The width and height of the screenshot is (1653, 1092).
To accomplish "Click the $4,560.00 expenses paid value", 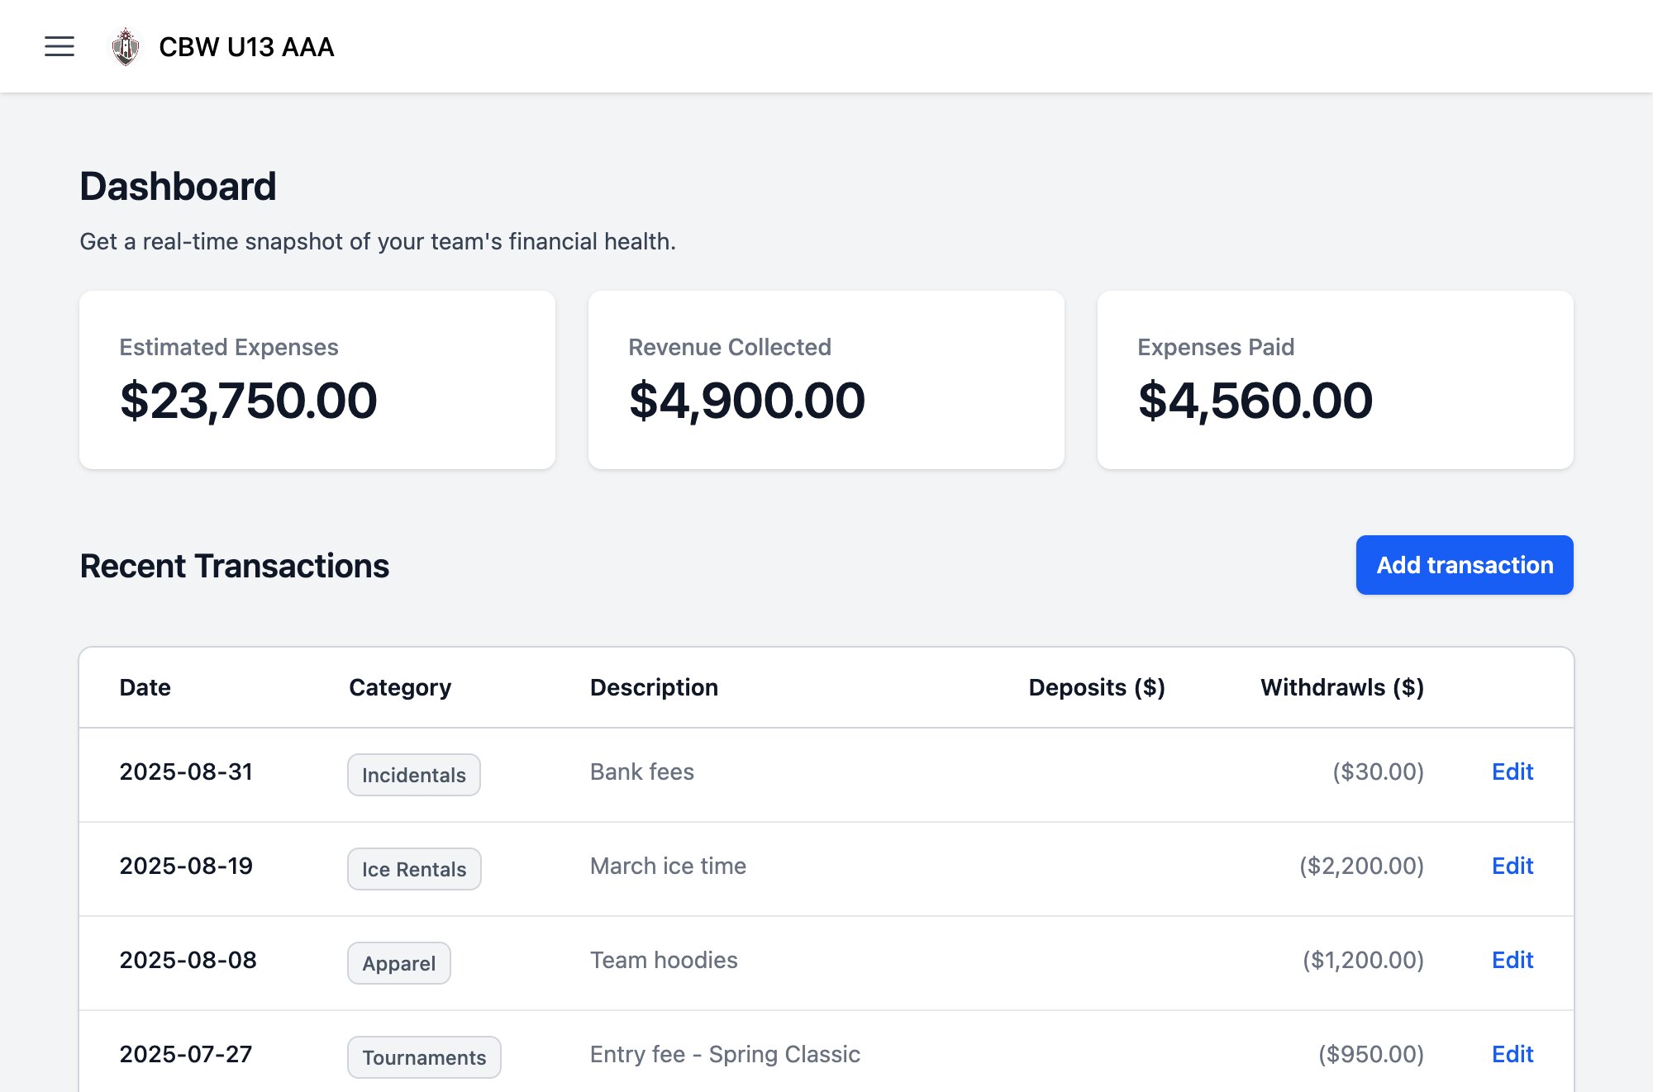I will click(x=1255, y=401).
